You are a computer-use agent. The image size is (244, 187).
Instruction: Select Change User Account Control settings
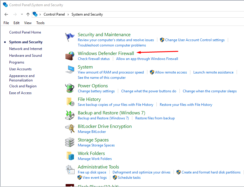point(194,40)
